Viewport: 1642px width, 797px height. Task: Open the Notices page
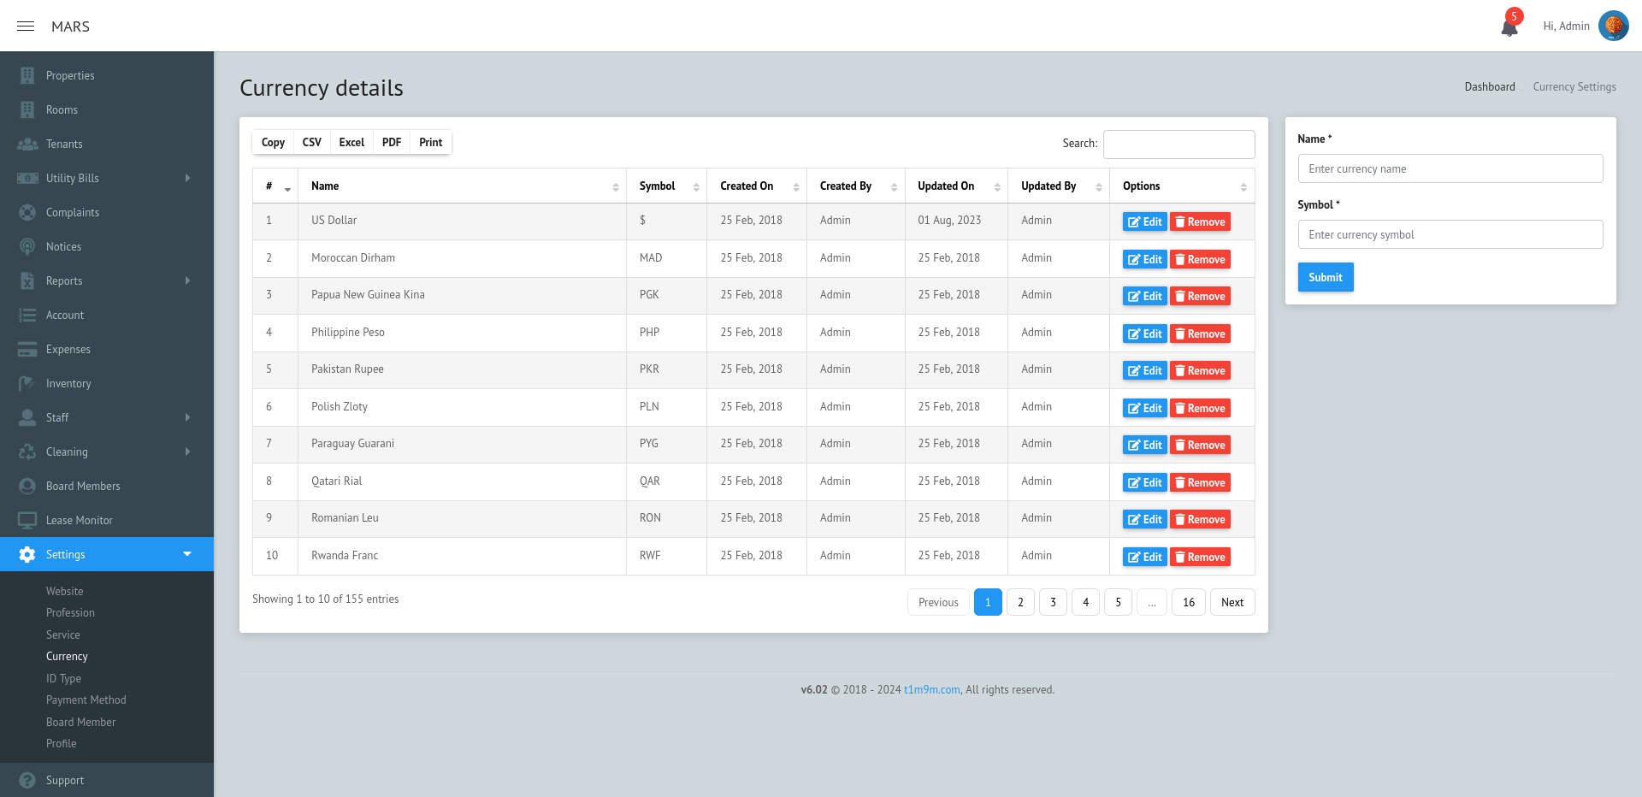107,246
